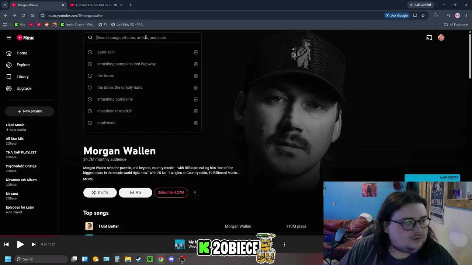The height and width of the screenshot is (265, 472).
Task: Open 'I Got Better' song title
Action: [x=109, y=226]
